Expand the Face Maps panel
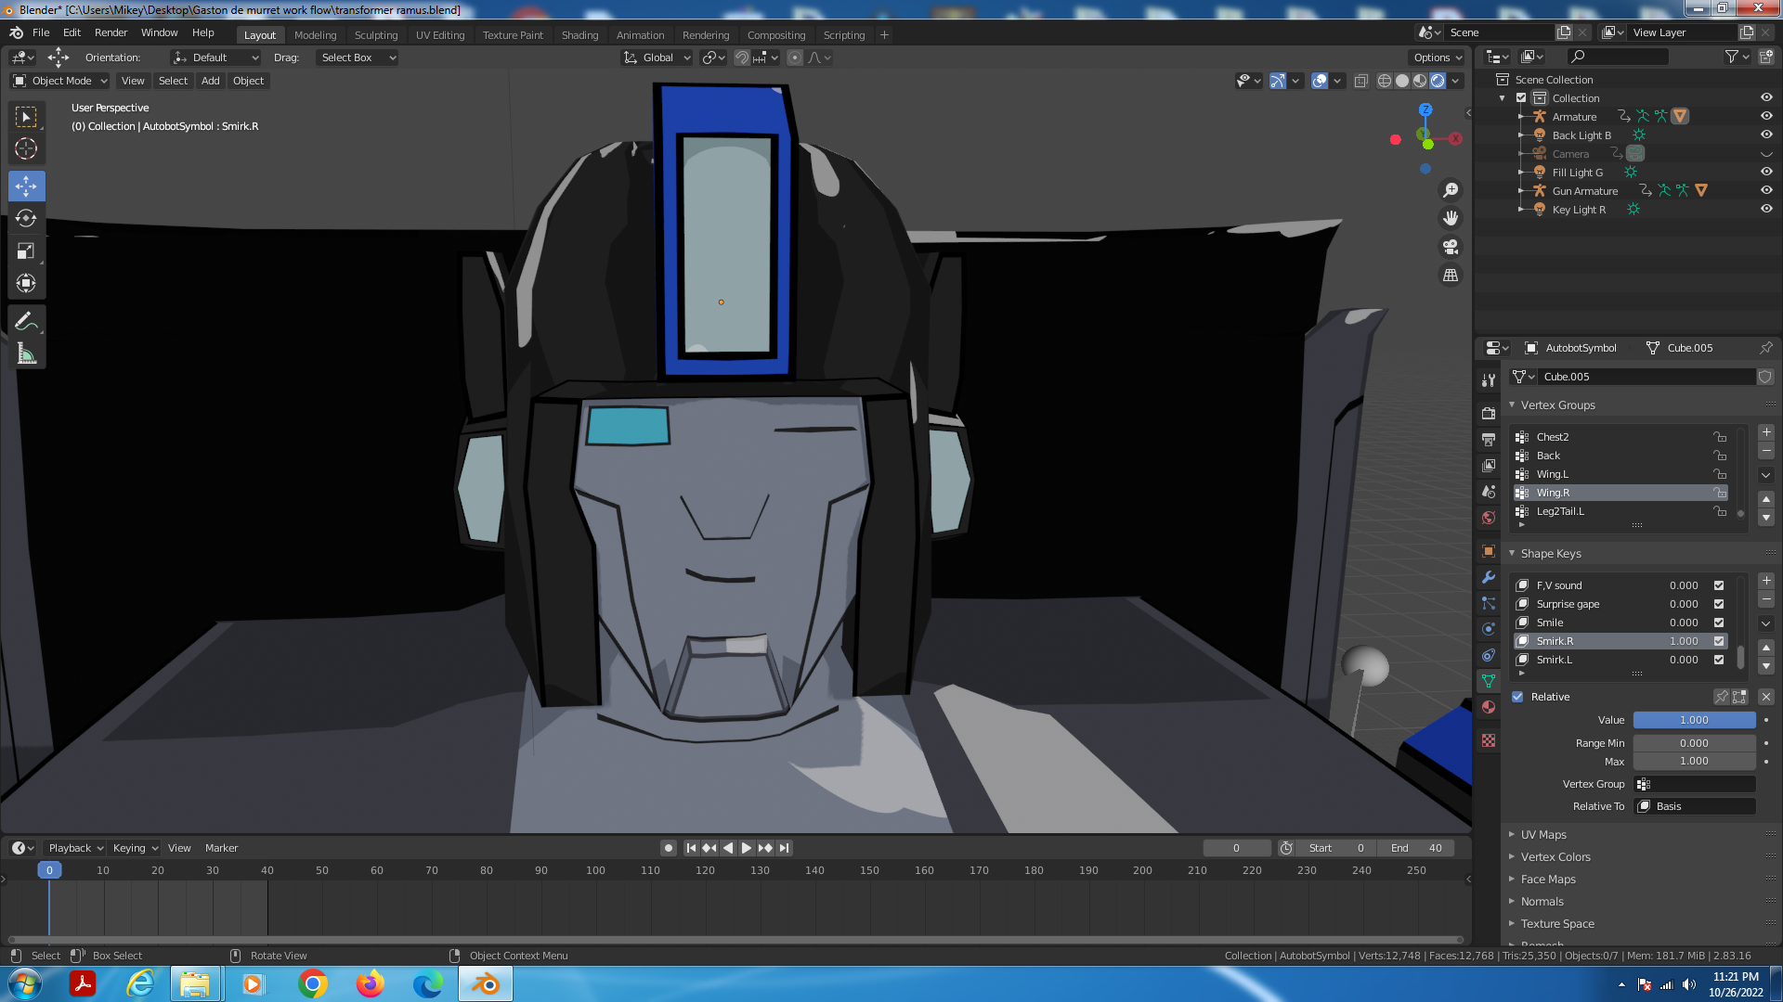Image resolution: width=1783 pixels, height=1002 pixels. point(1547,880)
